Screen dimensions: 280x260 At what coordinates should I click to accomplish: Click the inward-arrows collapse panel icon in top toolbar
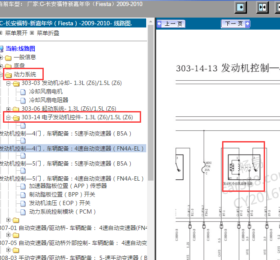pos(262,7)
